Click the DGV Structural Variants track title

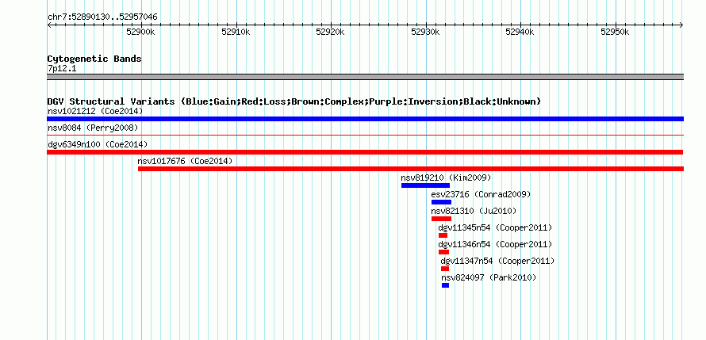(x=294, y=101)
